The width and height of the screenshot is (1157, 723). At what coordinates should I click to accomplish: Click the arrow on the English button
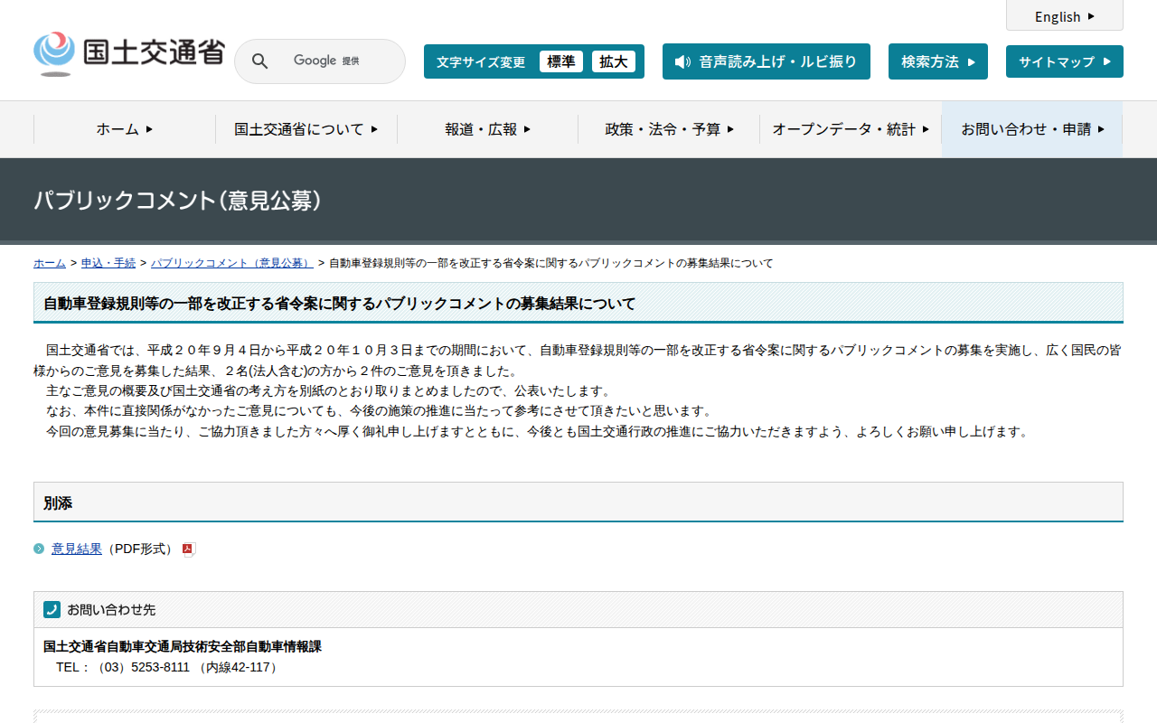click(1091, 16)
